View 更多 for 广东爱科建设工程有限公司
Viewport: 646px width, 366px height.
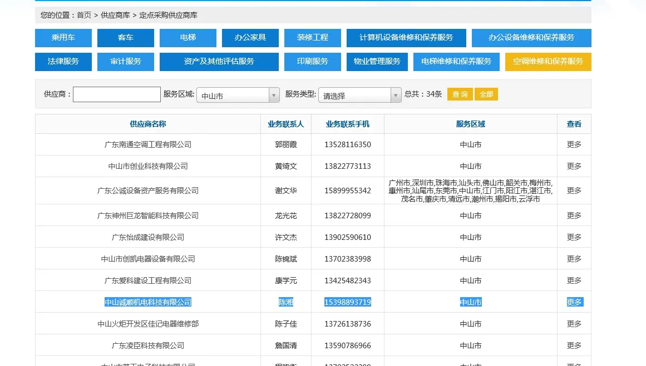[x=574, y=280]
